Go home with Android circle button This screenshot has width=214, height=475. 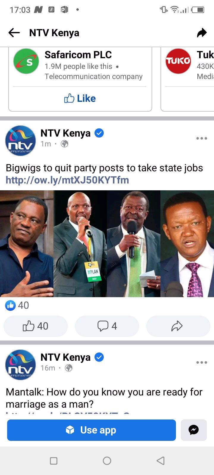107,461
